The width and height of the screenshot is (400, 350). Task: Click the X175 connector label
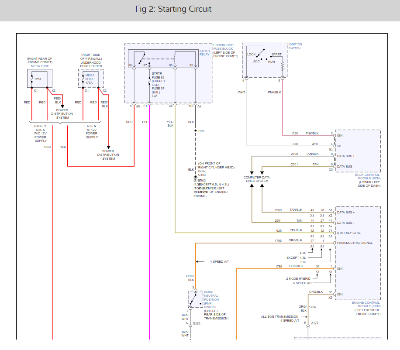[x=315, y=323]
